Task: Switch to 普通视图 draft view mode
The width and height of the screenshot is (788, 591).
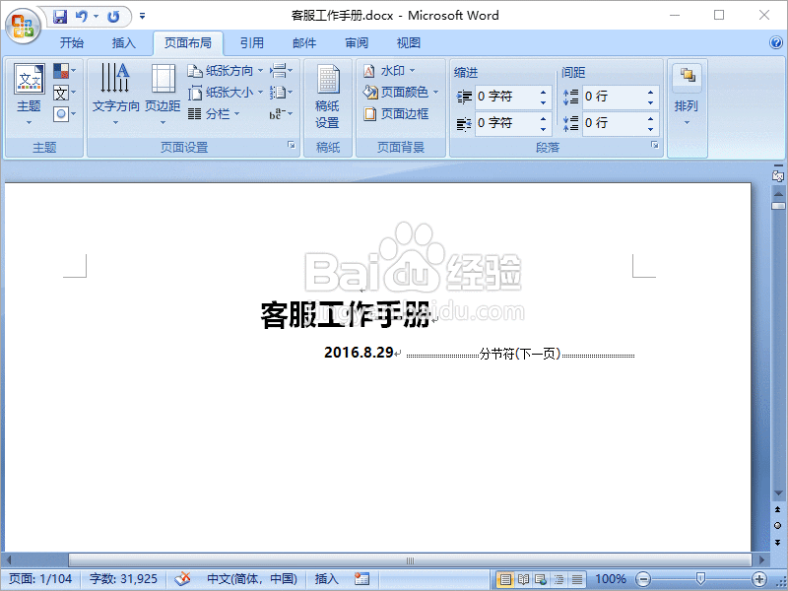Action: click(x=576, y=579)
